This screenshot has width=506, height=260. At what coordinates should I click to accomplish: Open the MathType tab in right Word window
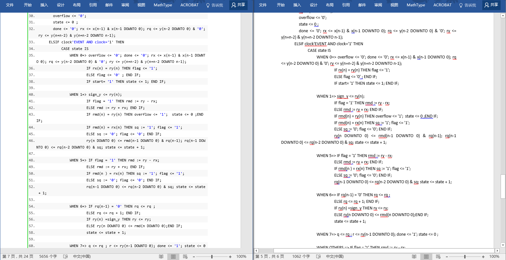[x=416, y=5]
